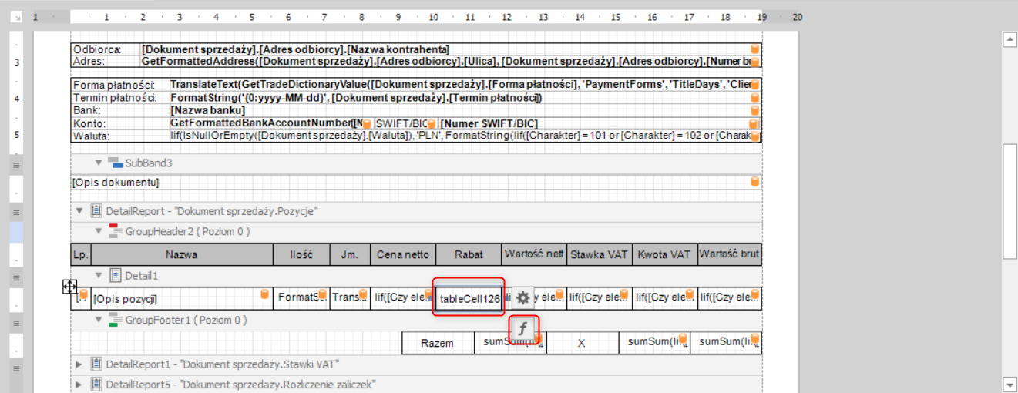1018x393 pixels.
Task: Select the Razem footer cell
Action: pyautogui.click(x=437, y=343)
